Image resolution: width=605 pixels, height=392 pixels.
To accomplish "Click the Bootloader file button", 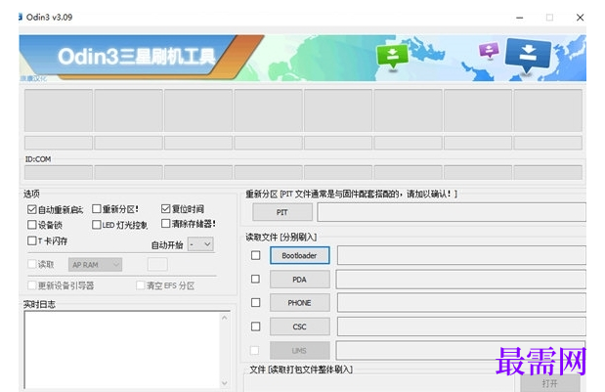I will [300, 255].
